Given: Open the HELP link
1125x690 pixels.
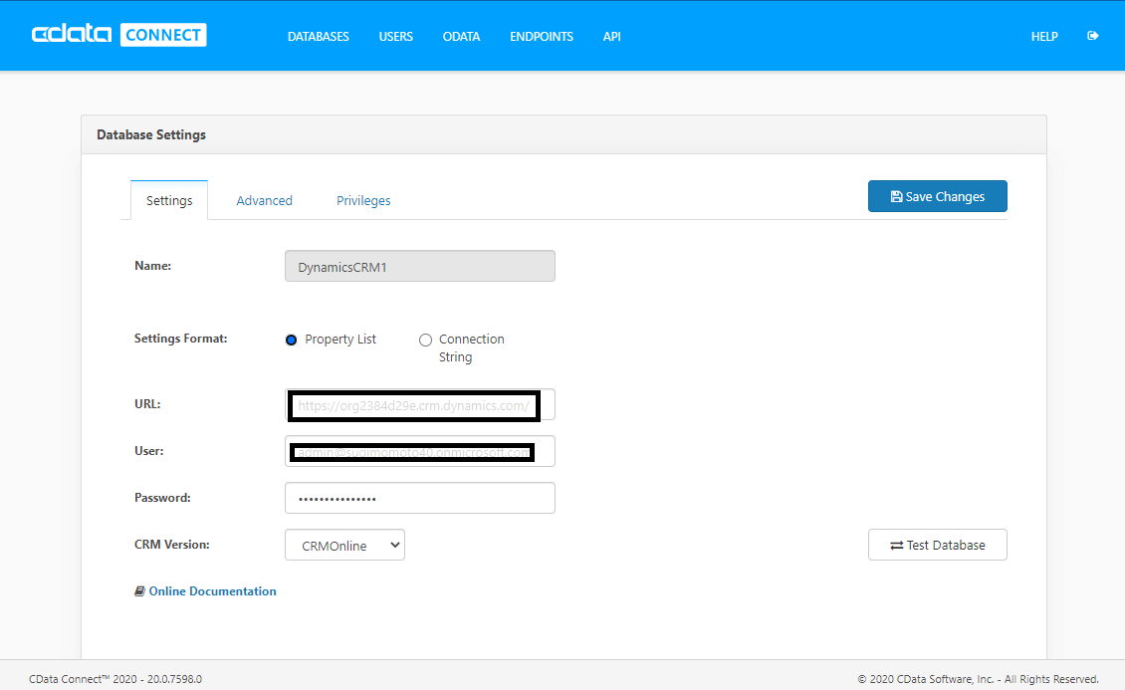Looking at the screenshot, I should 1044,37.
